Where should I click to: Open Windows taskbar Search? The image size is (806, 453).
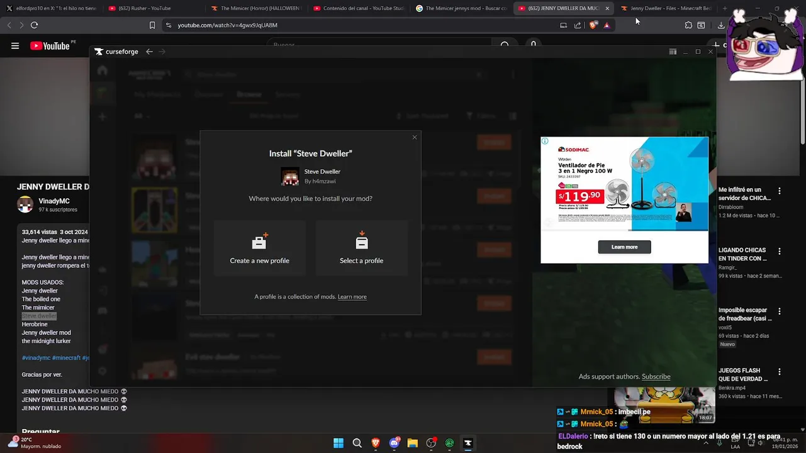(x=357, y=443)
